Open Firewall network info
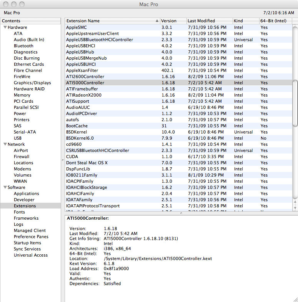Image resolution: width=298 pixels, height=302 pixels. tap(22, 157)
